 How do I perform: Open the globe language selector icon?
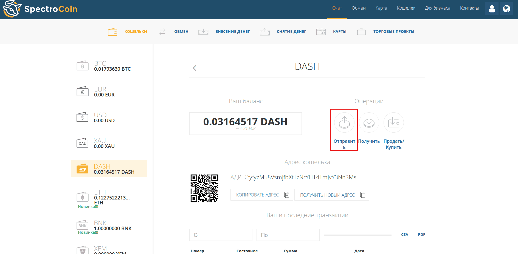coord(506,8)
